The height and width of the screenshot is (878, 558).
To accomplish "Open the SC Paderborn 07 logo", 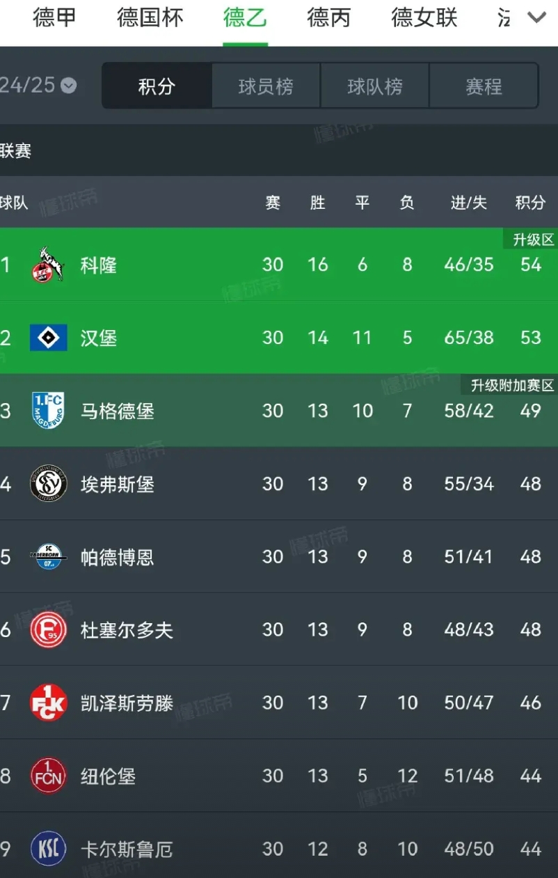I will (x=49, y=557).
